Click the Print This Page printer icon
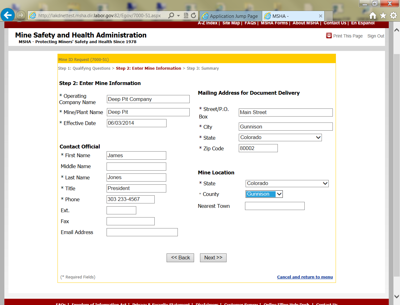Viewport: 400px width, 305px height. (x=329, y=36)
